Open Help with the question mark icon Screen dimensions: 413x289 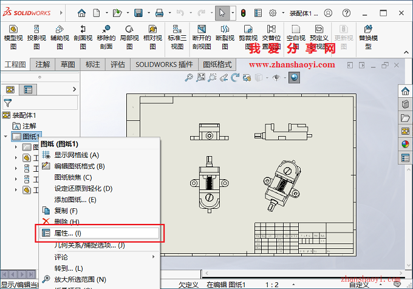[346, 13]
